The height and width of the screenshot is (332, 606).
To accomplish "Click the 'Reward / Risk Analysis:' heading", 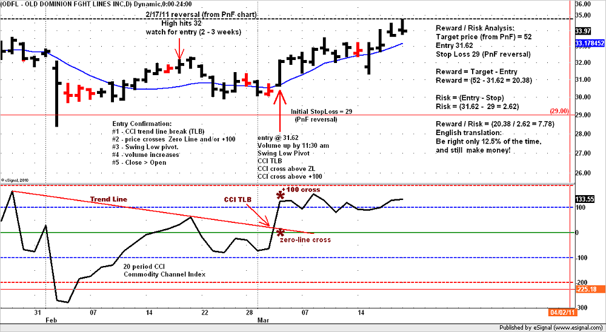I will [475, 28].
